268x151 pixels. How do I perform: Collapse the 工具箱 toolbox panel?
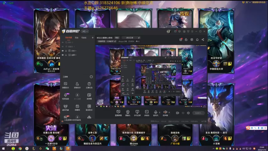[91, 77]
